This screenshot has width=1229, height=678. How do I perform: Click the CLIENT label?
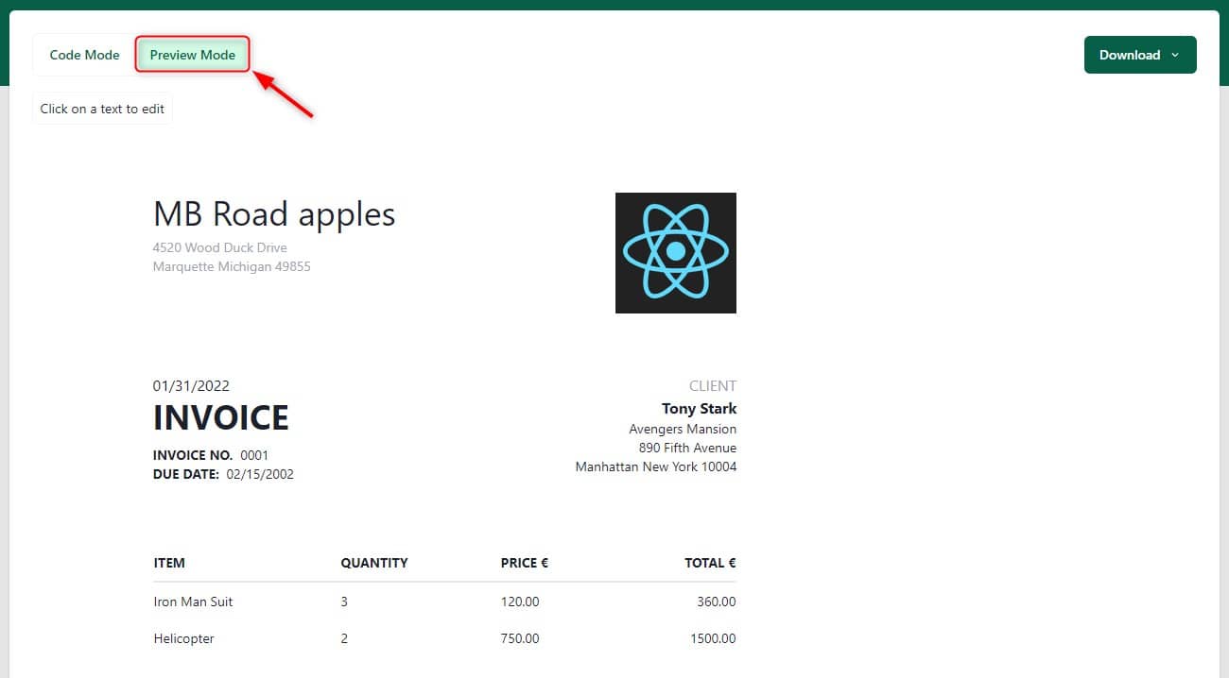coord(713,385)
